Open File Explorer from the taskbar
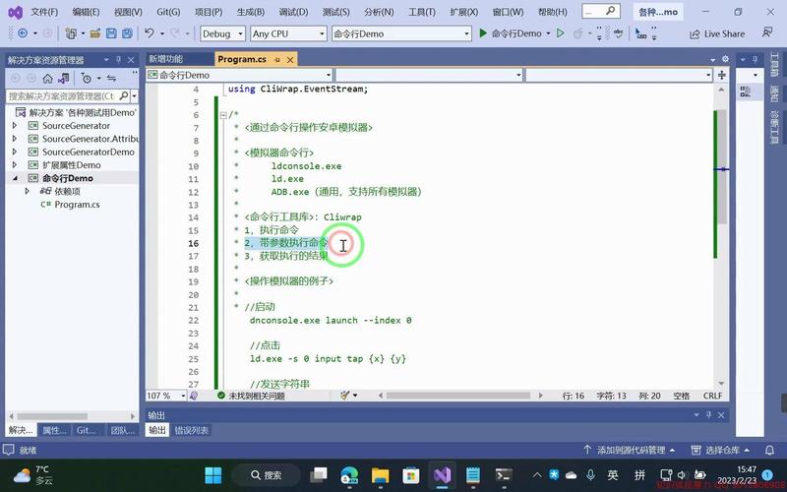This screenshot has height=492, width=787. pyautogui.click(x=379, y=475)
